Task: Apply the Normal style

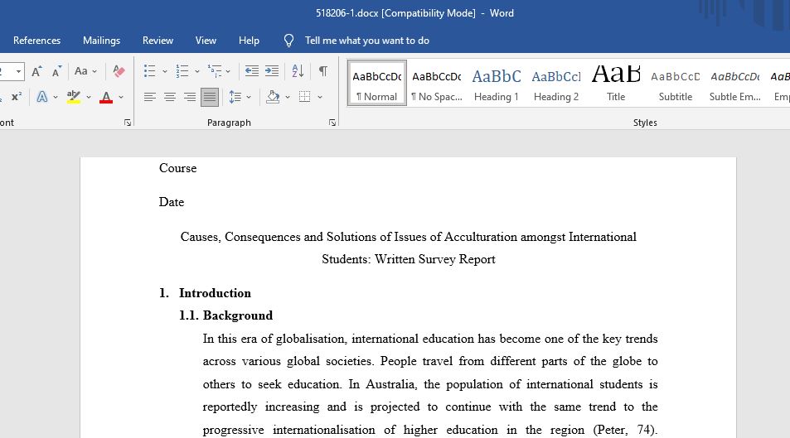Action: coord(377,84)
